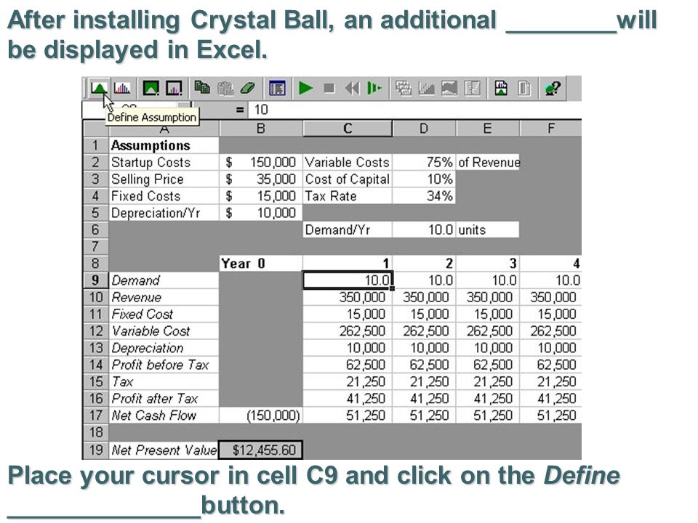The image size is (698, 523).
Task: Click the bold 'Assumptions' cell
Action: pyautogui.click(x=164, y=145)
